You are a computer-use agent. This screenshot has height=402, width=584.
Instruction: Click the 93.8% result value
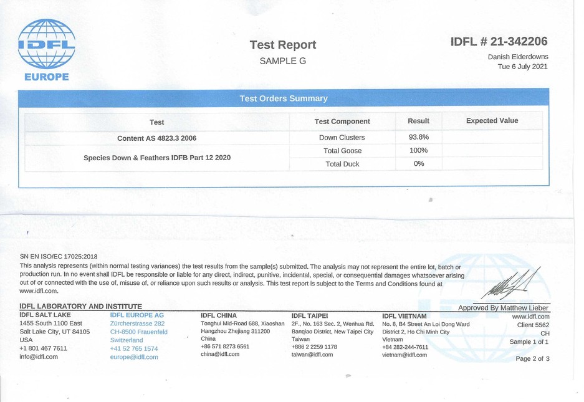pos(419,137)
